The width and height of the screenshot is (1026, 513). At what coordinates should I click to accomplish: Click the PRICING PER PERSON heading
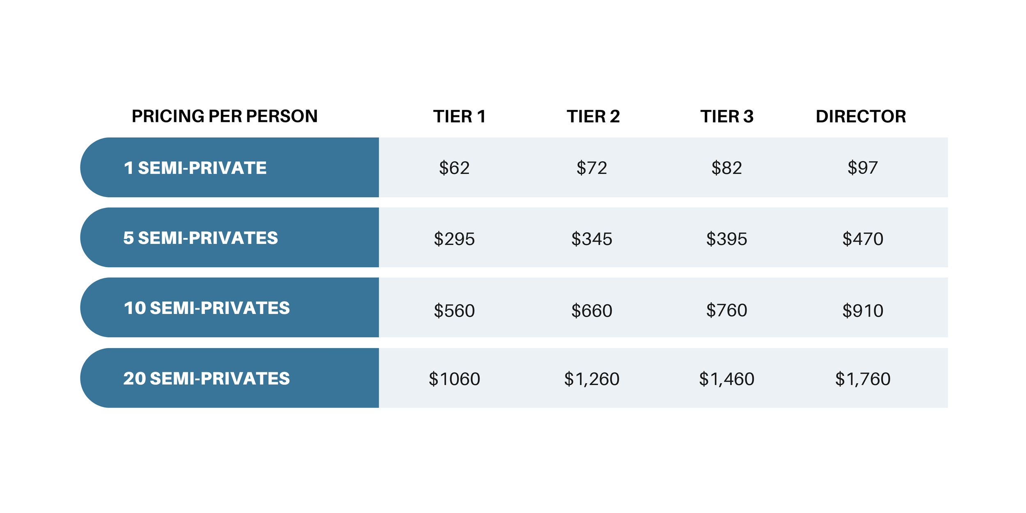(x=224, y=116)
